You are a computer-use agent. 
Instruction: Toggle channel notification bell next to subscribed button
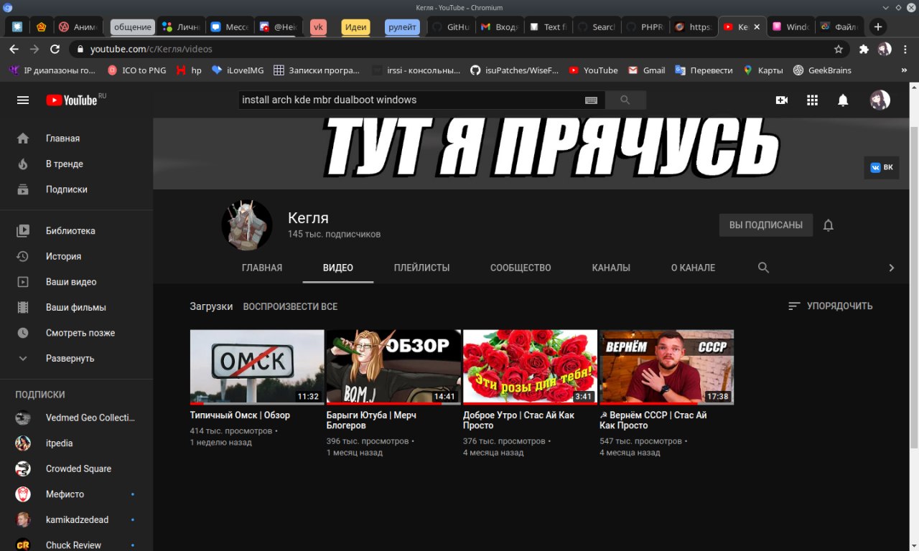(x=828, y=225)
